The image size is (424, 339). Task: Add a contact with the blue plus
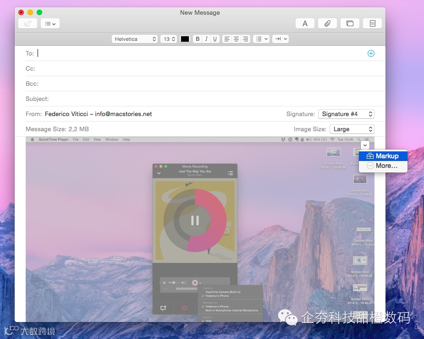[371, 53]
